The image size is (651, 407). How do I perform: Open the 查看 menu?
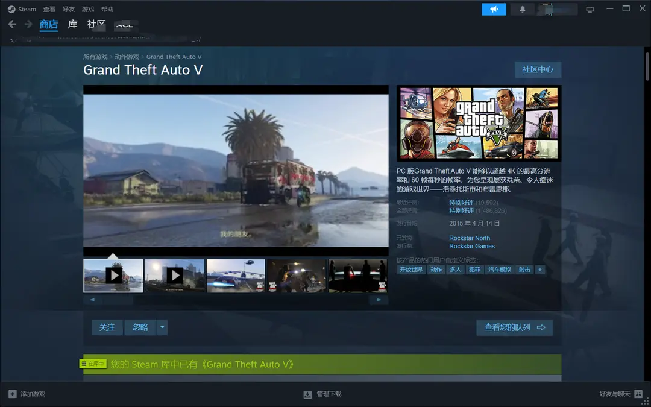(49, 9)
